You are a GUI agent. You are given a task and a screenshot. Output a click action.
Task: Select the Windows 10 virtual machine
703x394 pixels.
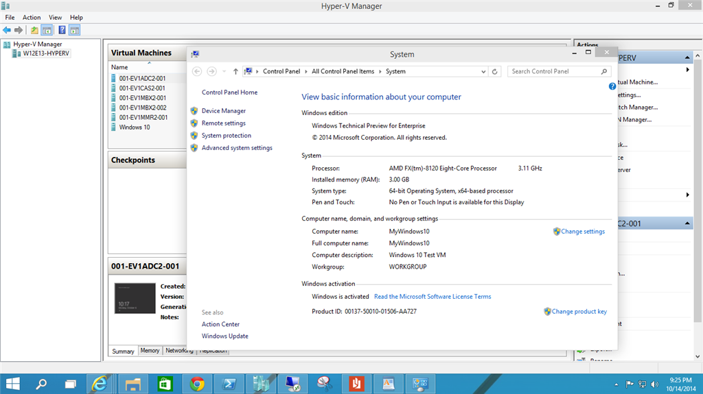coord(135,127)
